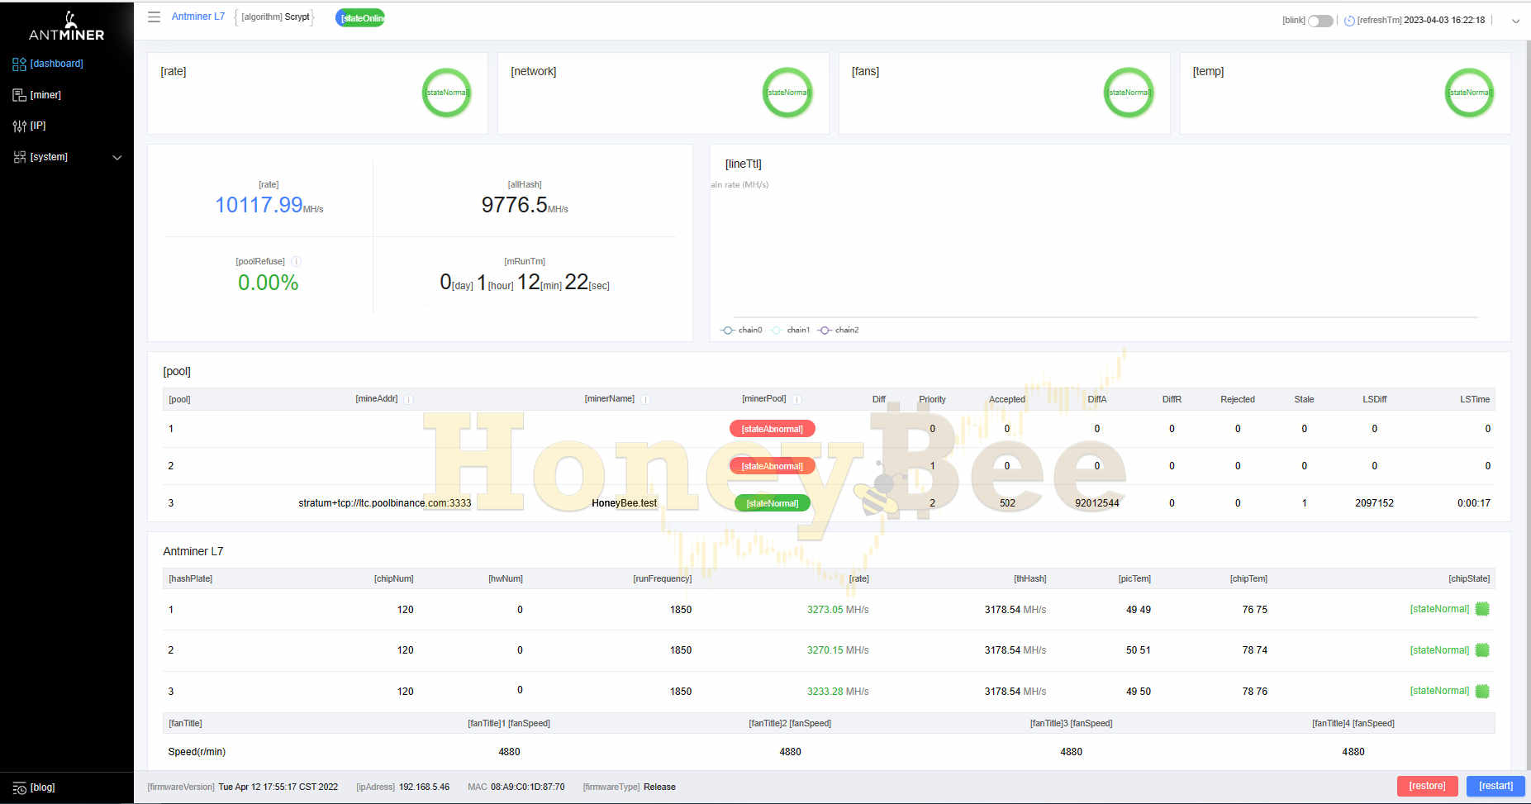The image size is (1531, 804).
Task: Click the Accepted column header
Action: click(1006, 399)
